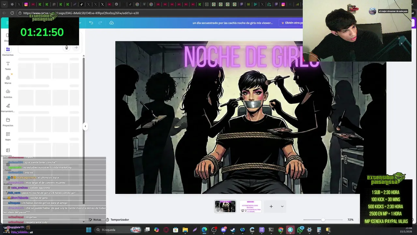
Task: Open Steam from the taskbar
Action: (233, 230)
